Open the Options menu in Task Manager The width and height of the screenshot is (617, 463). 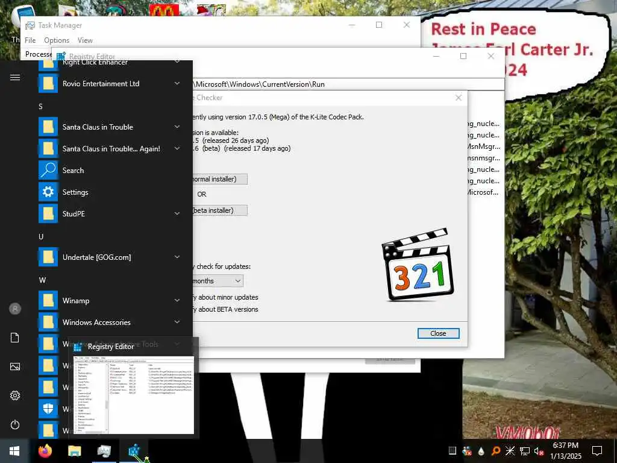57,40
